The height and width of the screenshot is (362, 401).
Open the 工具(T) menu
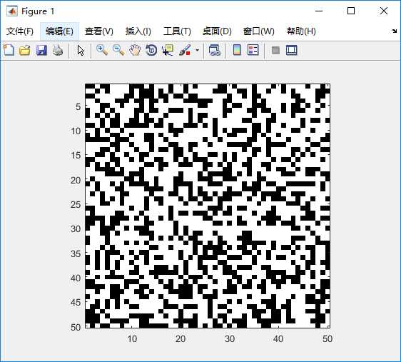pos(177,31)
